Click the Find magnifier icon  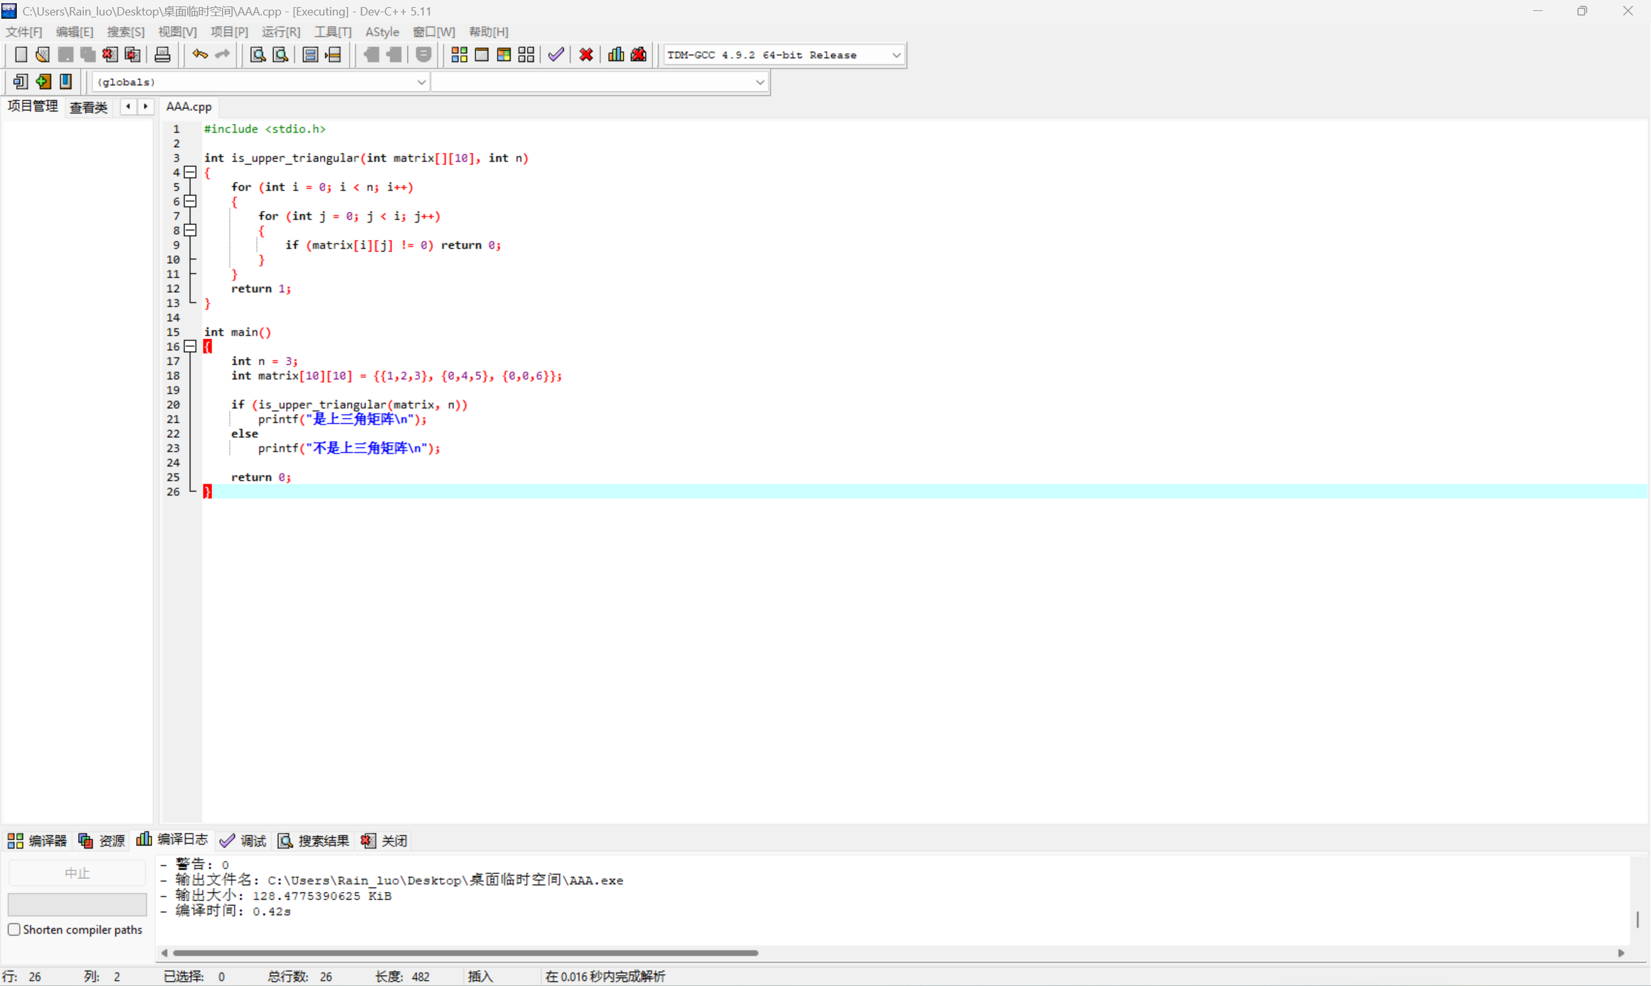[x=257, y=54]
